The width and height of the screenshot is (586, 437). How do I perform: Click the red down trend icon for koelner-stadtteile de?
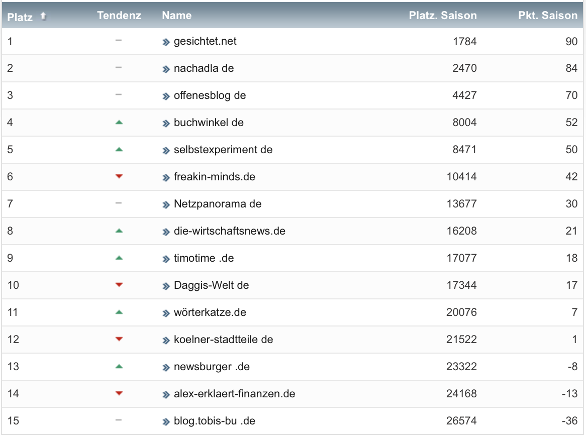pos(119,339)
